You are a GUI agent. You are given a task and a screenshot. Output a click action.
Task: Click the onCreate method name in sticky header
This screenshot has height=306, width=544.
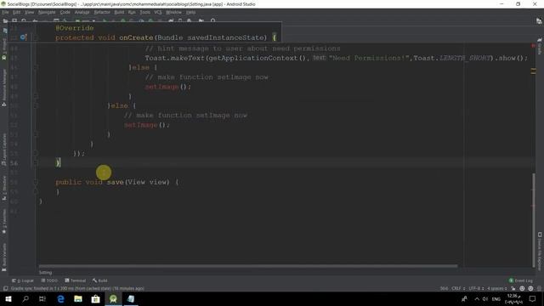136,37
